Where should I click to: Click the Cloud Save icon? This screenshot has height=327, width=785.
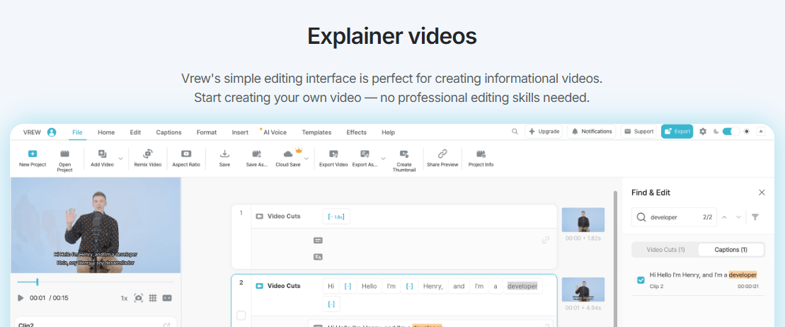pos(288,154)
